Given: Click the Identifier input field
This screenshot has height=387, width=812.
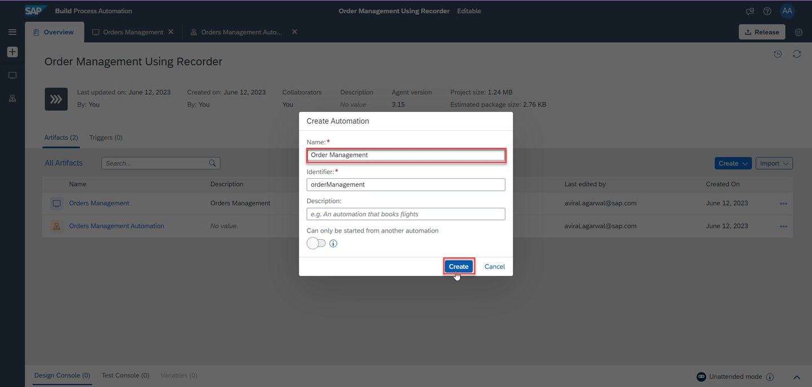Looking at the screenshot, I should click(x=406, y=184).
